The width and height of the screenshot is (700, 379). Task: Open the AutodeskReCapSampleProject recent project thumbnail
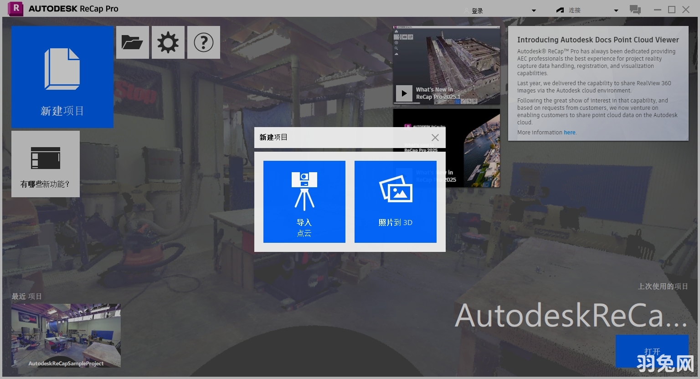[x=66, y=336]
